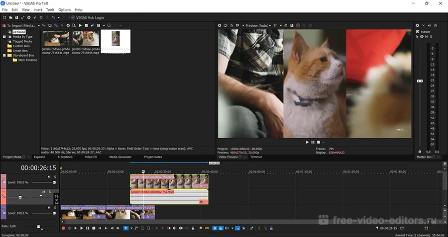Viewport: 448px width, 237px height.
Task: Click the Record button in timeline transport
Action: pyautogui.click(x=63, y=228)
